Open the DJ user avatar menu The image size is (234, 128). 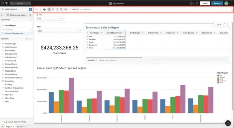[x=226, y=3]
